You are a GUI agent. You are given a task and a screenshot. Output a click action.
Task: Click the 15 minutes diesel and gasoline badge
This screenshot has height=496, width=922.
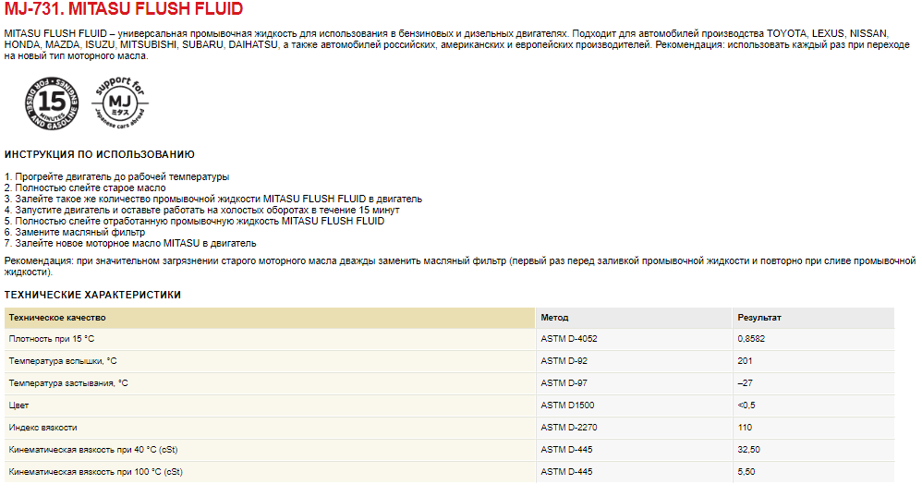(x=52, y=103)
